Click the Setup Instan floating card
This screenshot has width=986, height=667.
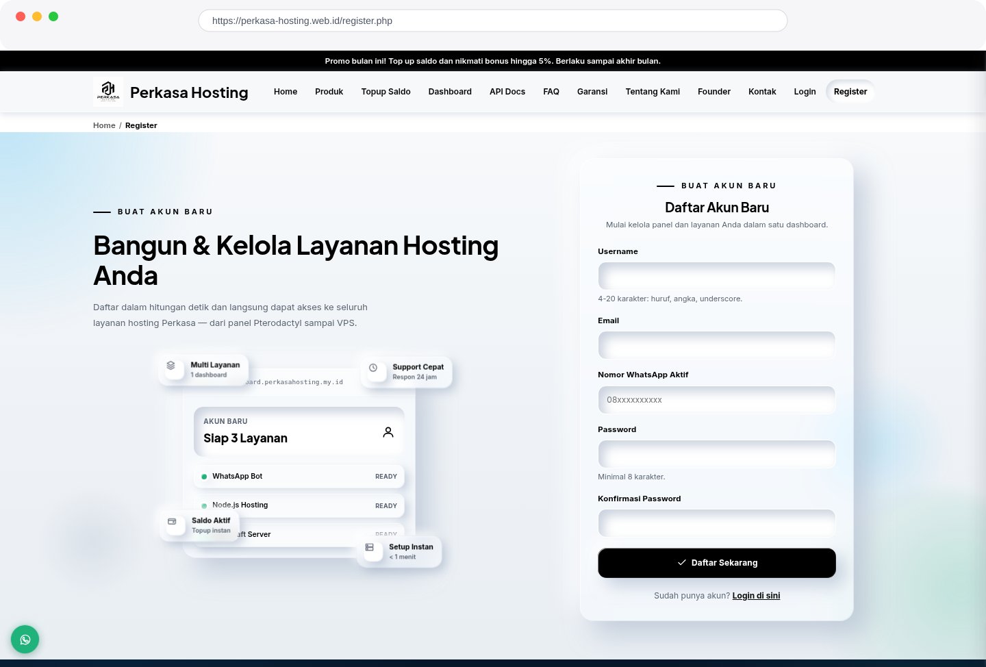(399, 551)
